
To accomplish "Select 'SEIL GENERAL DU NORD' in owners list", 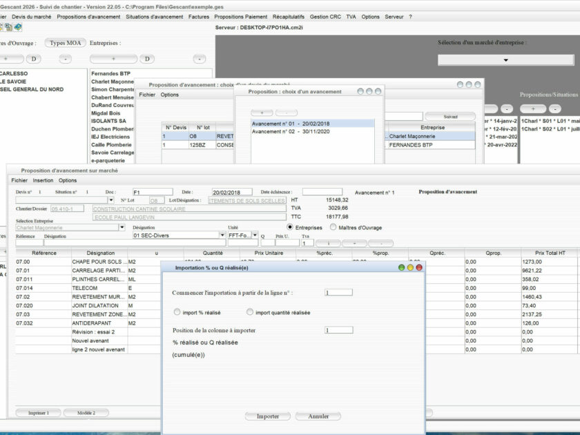I will point(32,90).
